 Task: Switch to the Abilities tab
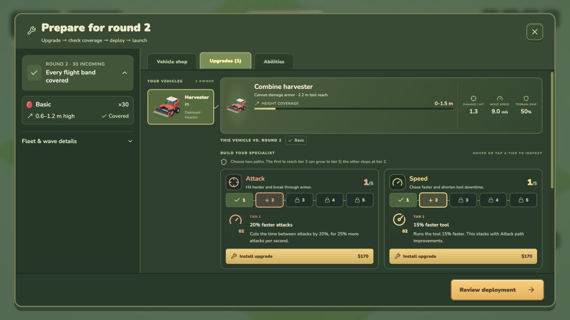pos(274,62)
